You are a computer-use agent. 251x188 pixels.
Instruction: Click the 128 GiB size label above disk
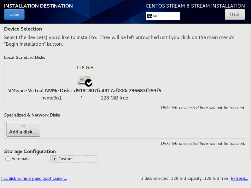pyautogui.click(x=85, y=68)
